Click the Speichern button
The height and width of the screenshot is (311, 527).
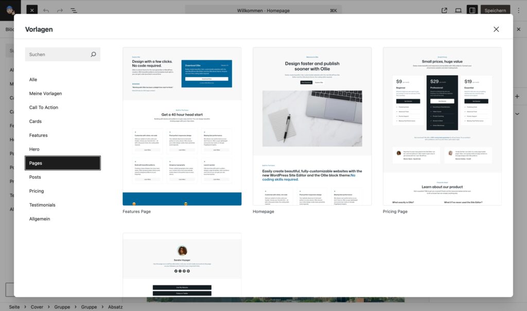click(x=495, y=10)
